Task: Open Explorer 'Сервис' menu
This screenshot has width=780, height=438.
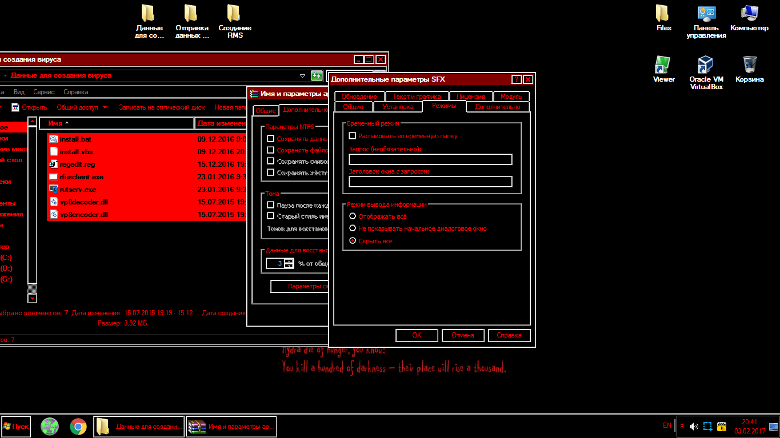Action: pyautogui.click(x=44, y=92)
